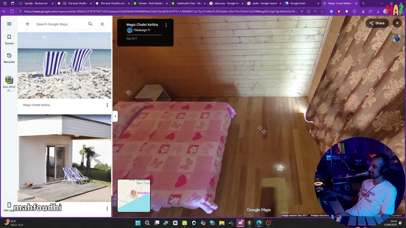The width and height of the screenshot is (406, 228).
Task: Switch to the takrouna Google Search tab
Action: (227, 3)
